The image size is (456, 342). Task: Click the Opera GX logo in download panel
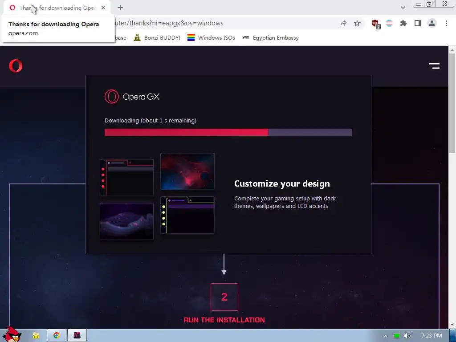point(132,97)
